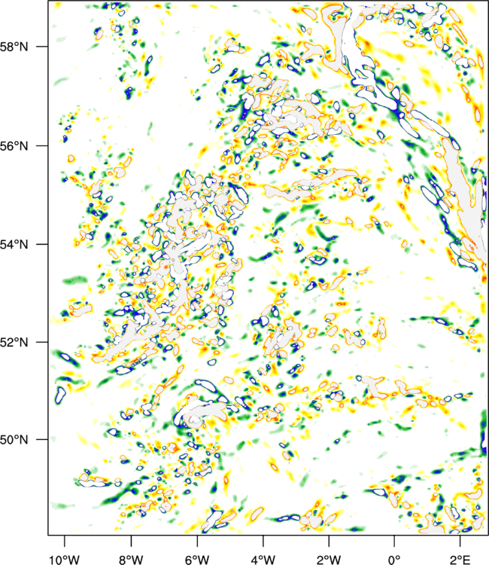Click the 0° longitude label

click(394, 559)
